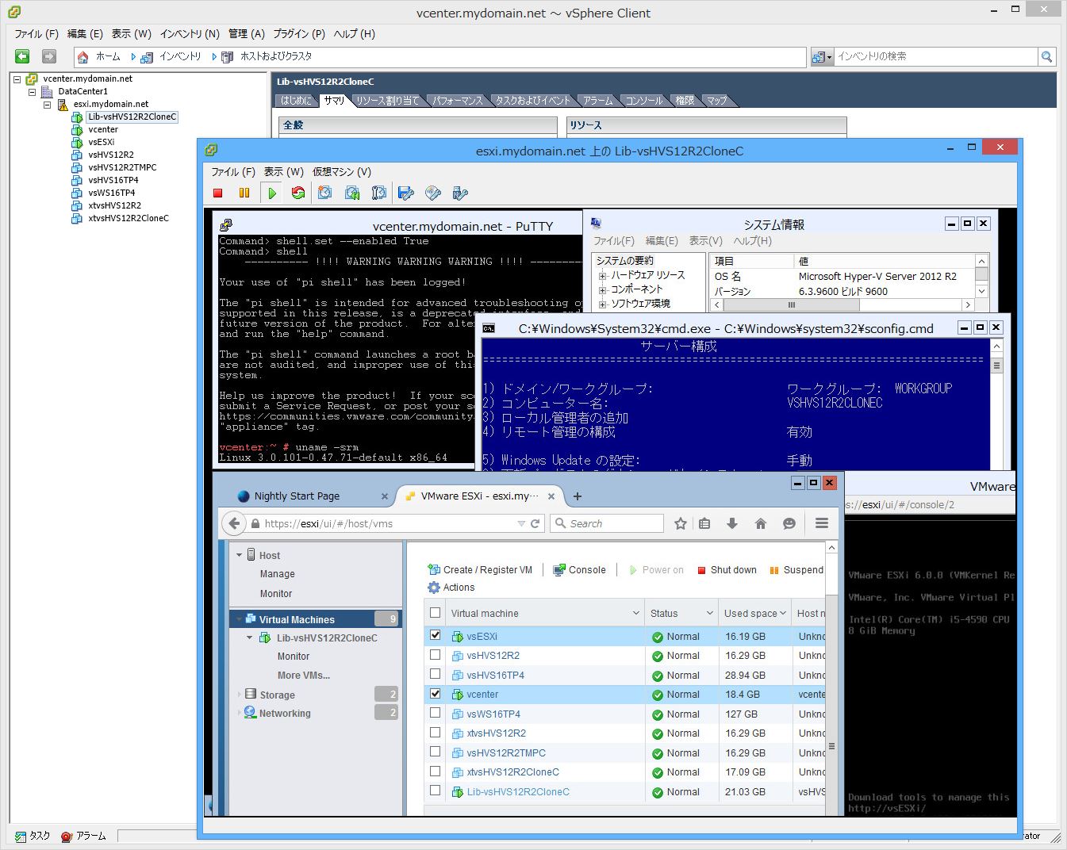The width and height of the screenshot is (1067, 850).
Task: Expand ハードウェア リソース in システム情報
Action: coord(603,276)
